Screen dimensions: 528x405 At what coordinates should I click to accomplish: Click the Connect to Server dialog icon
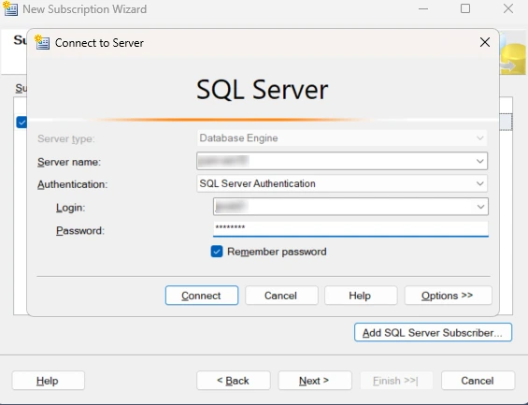coord(42,42)
